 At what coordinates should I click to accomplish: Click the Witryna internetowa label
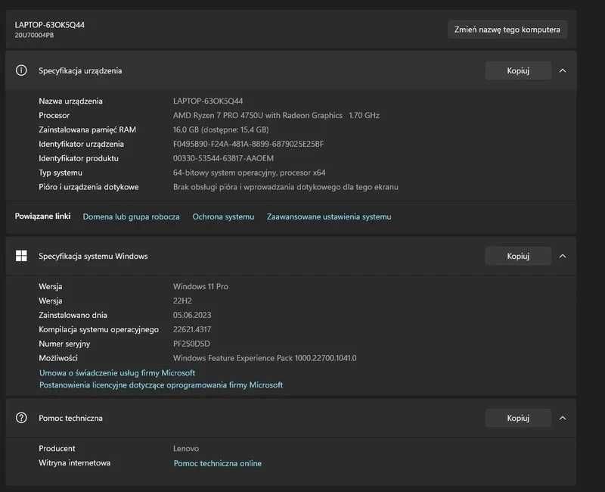(x=74, y=462)
